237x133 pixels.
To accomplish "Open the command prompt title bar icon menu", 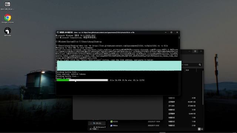I will 58,33.
